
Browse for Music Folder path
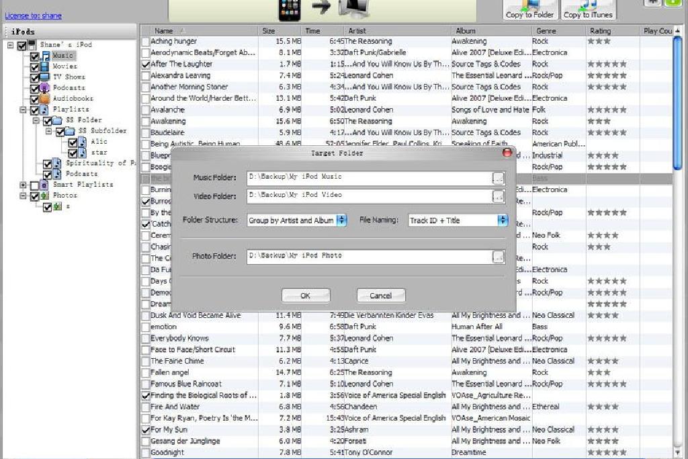pyautogui.click(x=498, y=177)
